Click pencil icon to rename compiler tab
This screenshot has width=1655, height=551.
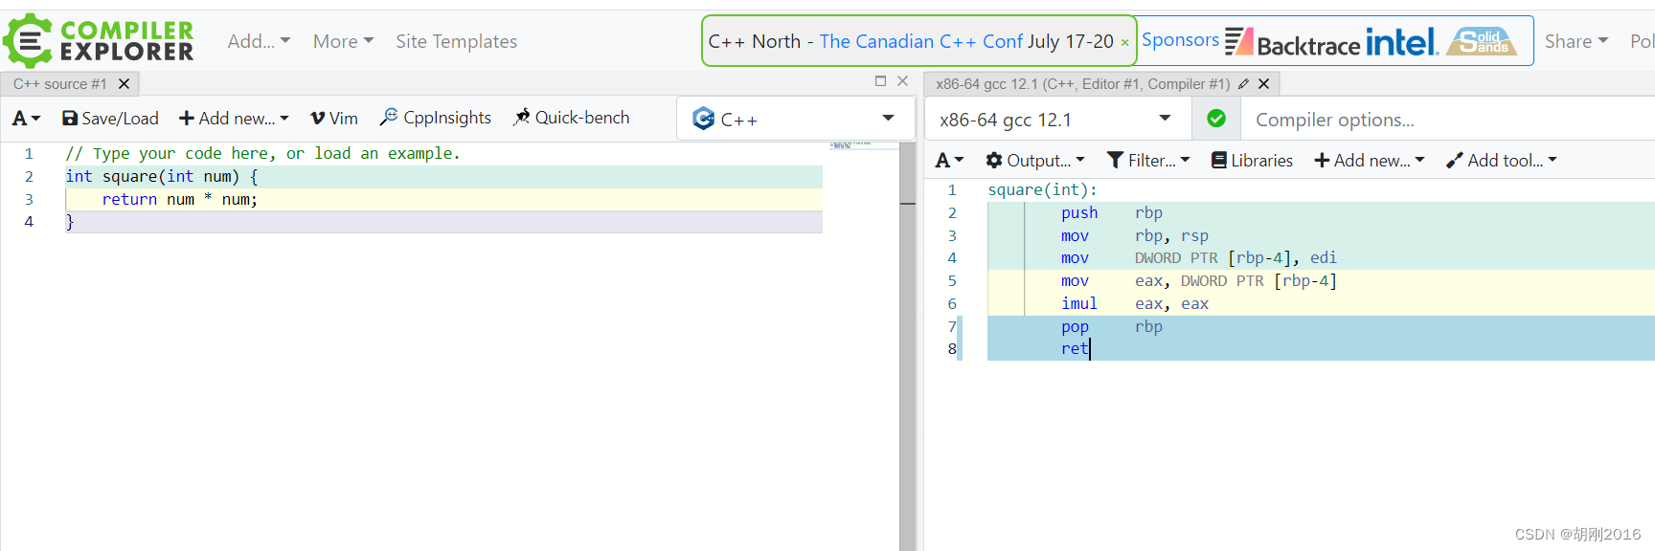[x=1243, y=84]
